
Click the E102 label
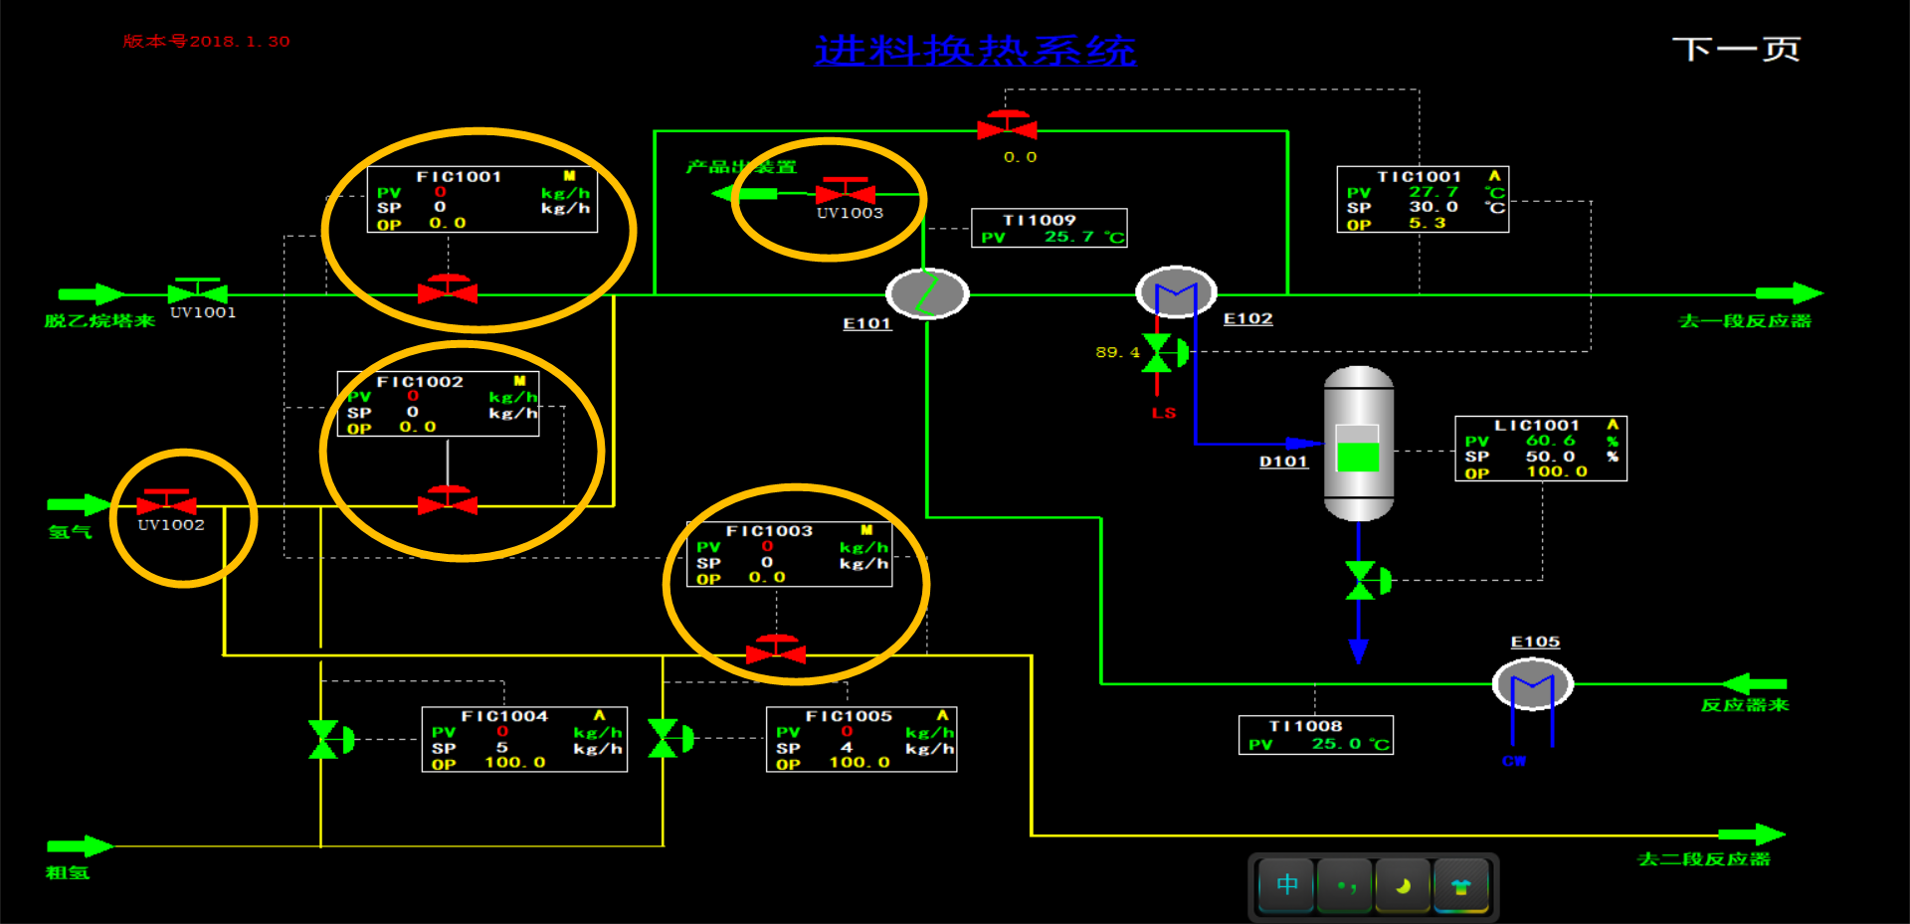[1247, 318]
